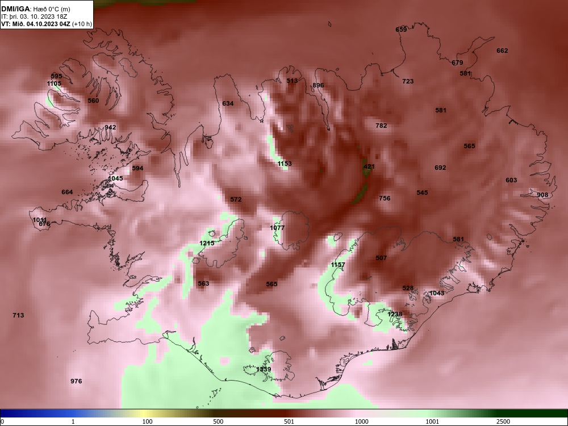Click the 713 value over the sea
568x426 pixels.
[x=18, y=315]
